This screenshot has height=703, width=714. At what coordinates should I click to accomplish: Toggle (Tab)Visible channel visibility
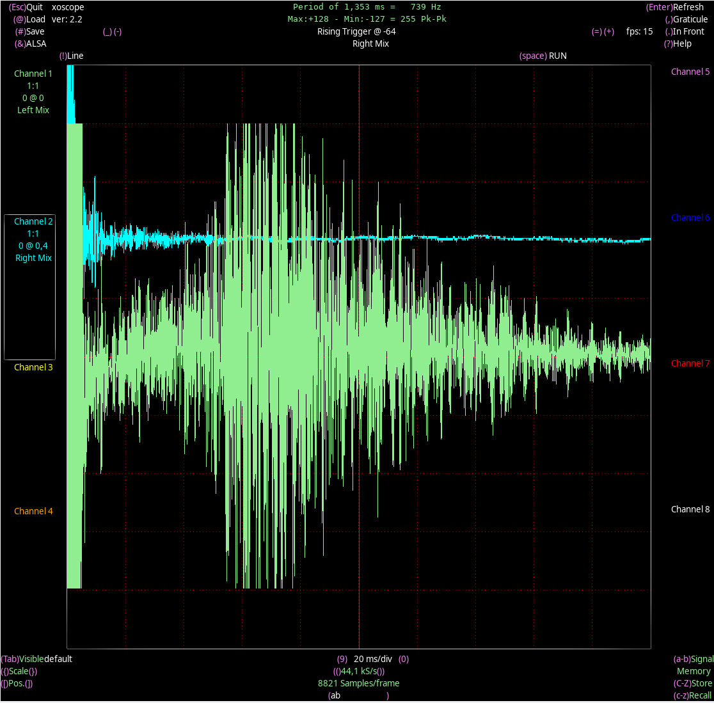pos(22,660)
